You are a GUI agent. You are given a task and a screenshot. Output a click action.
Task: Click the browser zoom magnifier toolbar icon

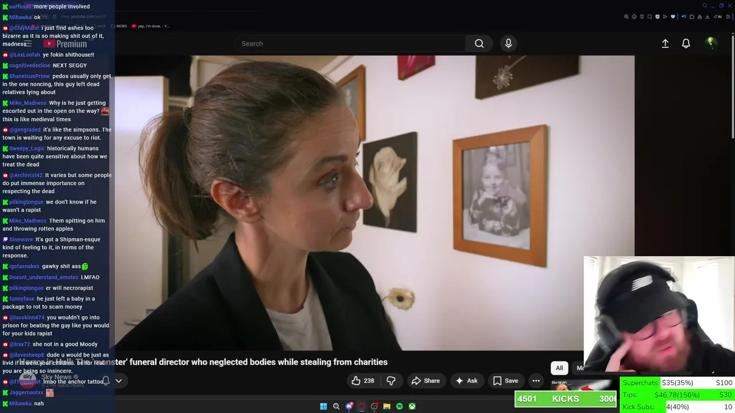coord(626,17)
